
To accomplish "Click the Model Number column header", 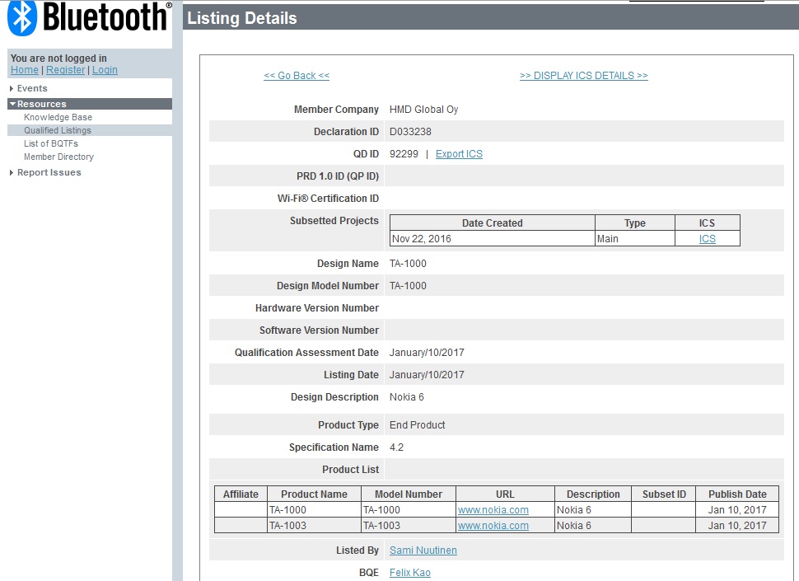I will pos(409,494).
